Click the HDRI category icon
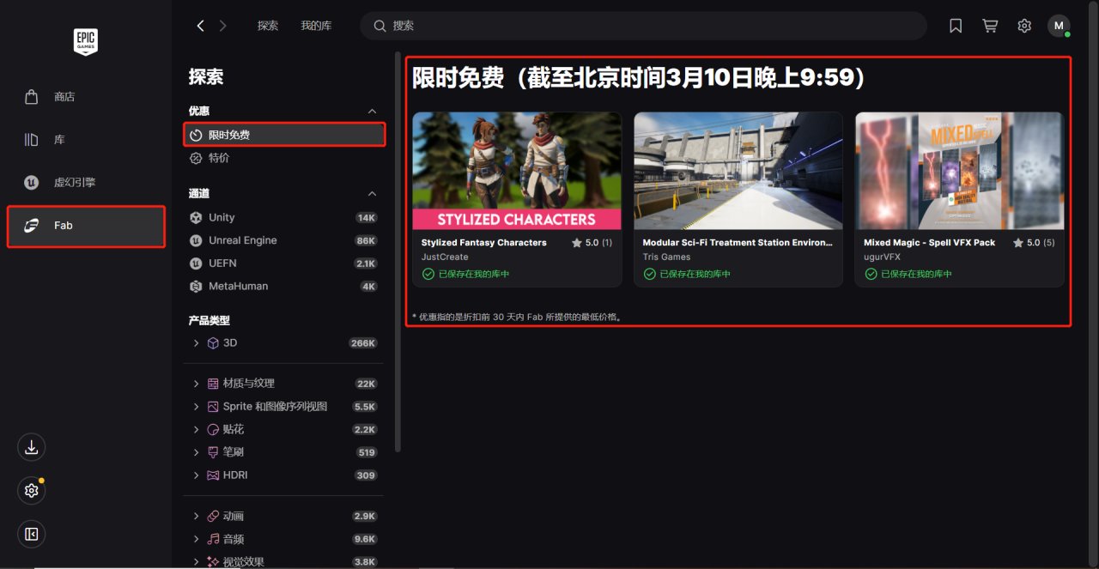The height and width of the screenshot is (569, 1099). pos(214,475)
